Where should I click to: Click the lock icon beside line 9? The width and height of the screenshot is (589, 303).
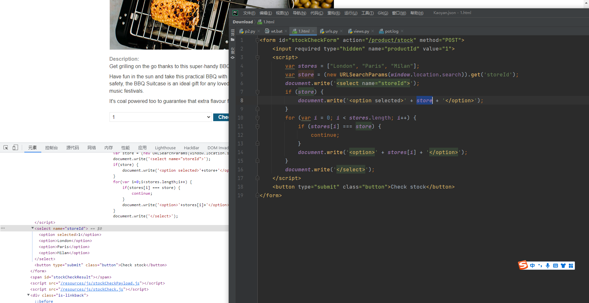pyautogui.click(x=257, y=109)
